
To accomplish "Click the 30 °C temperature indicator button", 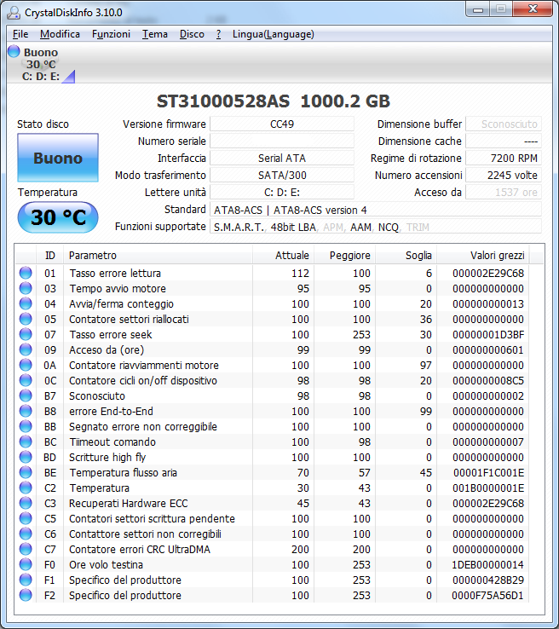I will 58,217.
